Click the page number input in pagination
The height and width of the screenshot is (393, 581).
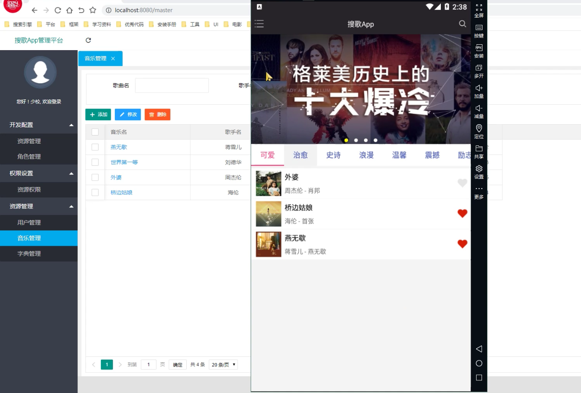coord(149,365)
